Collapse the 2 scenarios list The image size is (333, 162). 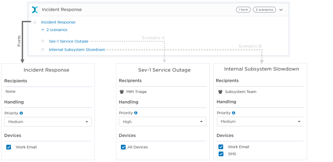pos(43,30)
